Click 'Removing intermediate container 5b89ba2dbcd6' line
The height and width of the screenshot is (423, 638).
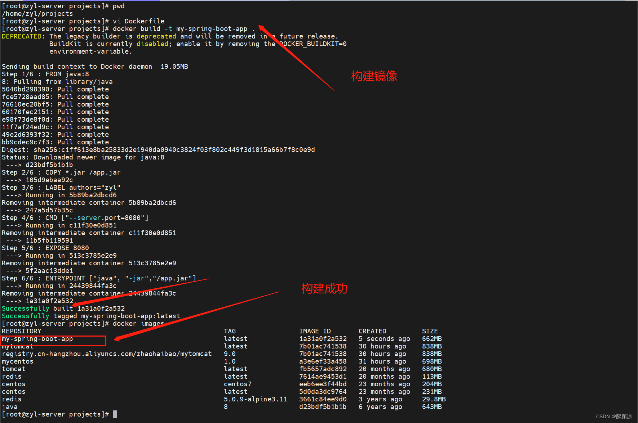[x=89, y=203]
